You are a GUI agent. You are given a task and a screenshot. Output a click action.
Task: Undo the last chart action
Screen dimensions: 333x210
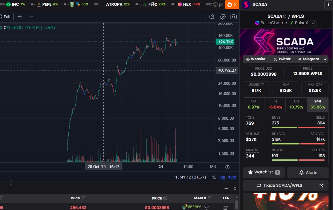pos(20,17)
